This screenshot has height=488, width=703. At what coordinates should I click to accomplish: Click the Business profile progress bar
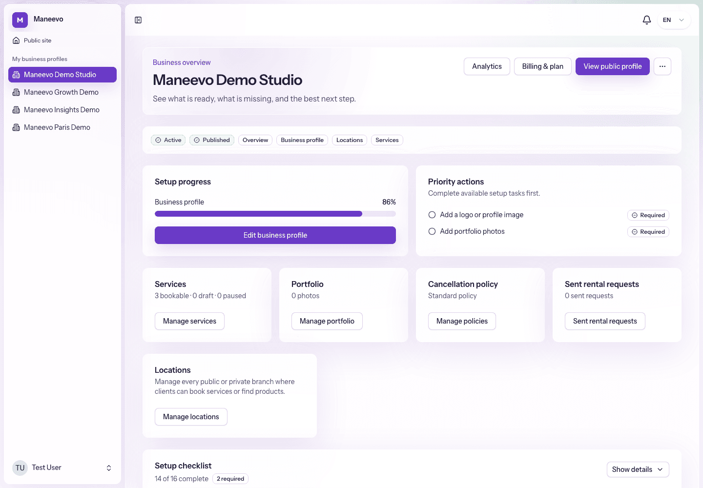[275, 214]
